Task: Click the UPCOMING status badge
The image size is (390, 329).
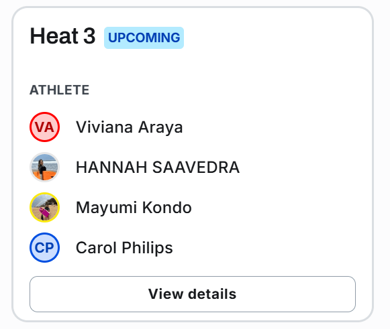Action: point(144,38)
